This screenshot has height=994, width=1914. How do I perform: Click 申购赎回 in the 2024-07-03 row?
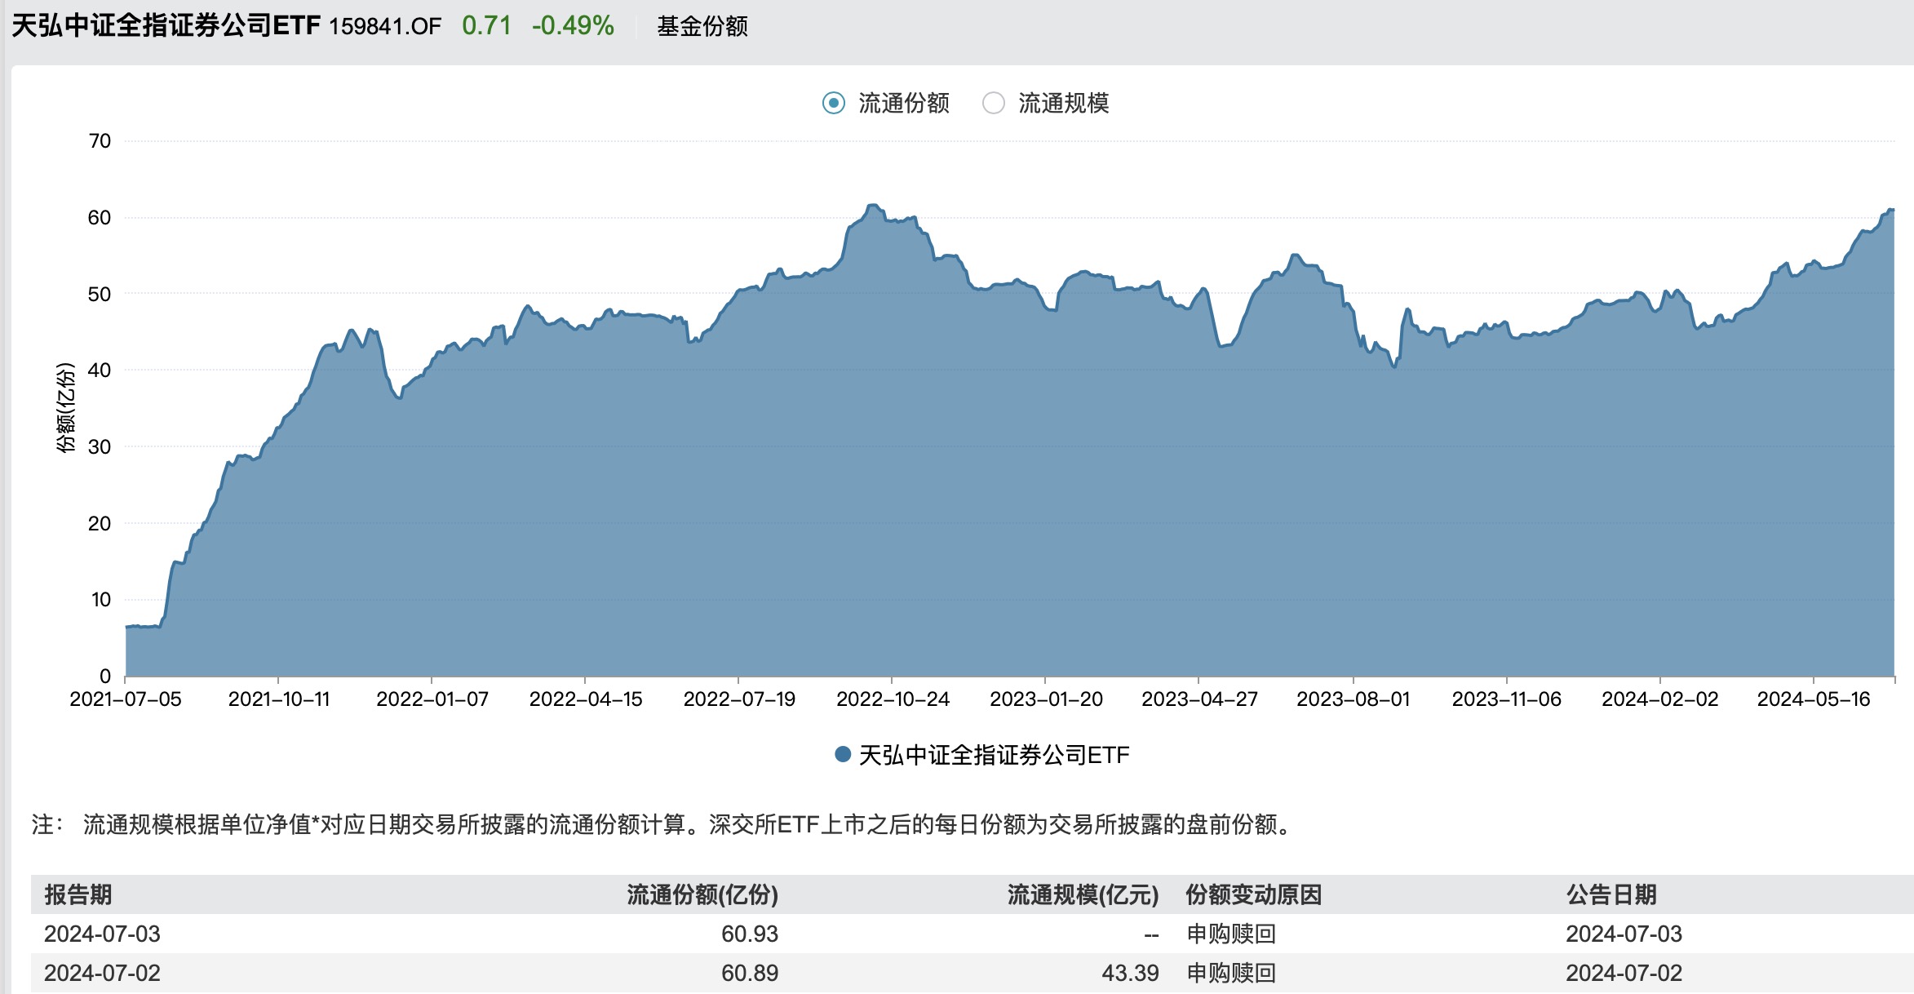click(1231, 934)
